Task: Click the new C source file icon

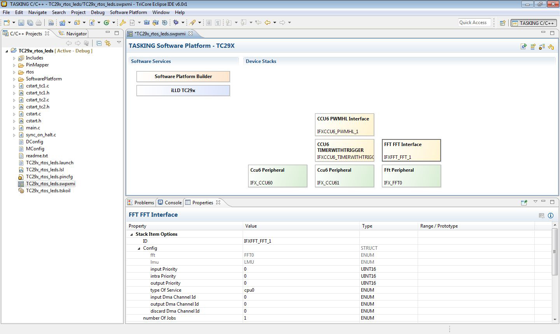Action: click(x=92, y=23)
